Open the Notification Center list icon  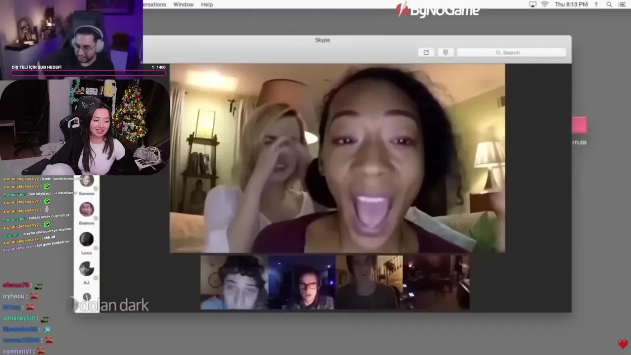point(622,4)
